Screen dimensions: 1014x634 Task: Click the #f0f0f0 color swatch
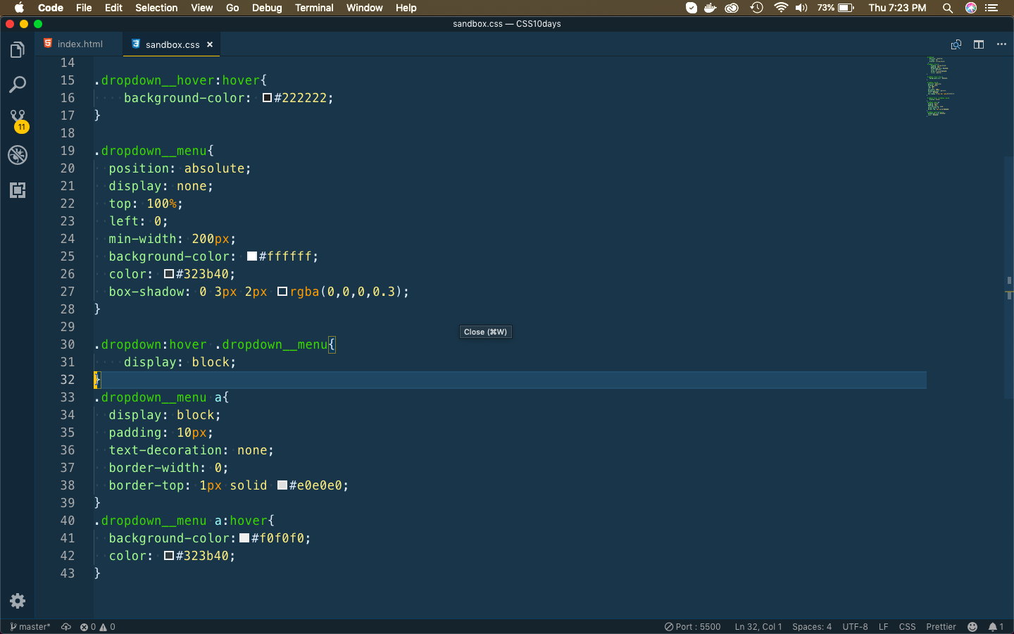(x=244, y=538)
